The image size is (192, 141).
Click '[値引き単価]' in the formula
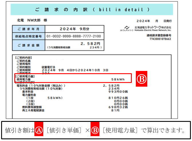click(x=64, y=130)
